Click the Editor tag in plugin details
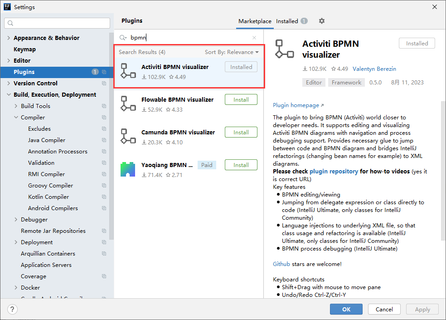Screen dimensions: 446x320 [x=314, y=82]
